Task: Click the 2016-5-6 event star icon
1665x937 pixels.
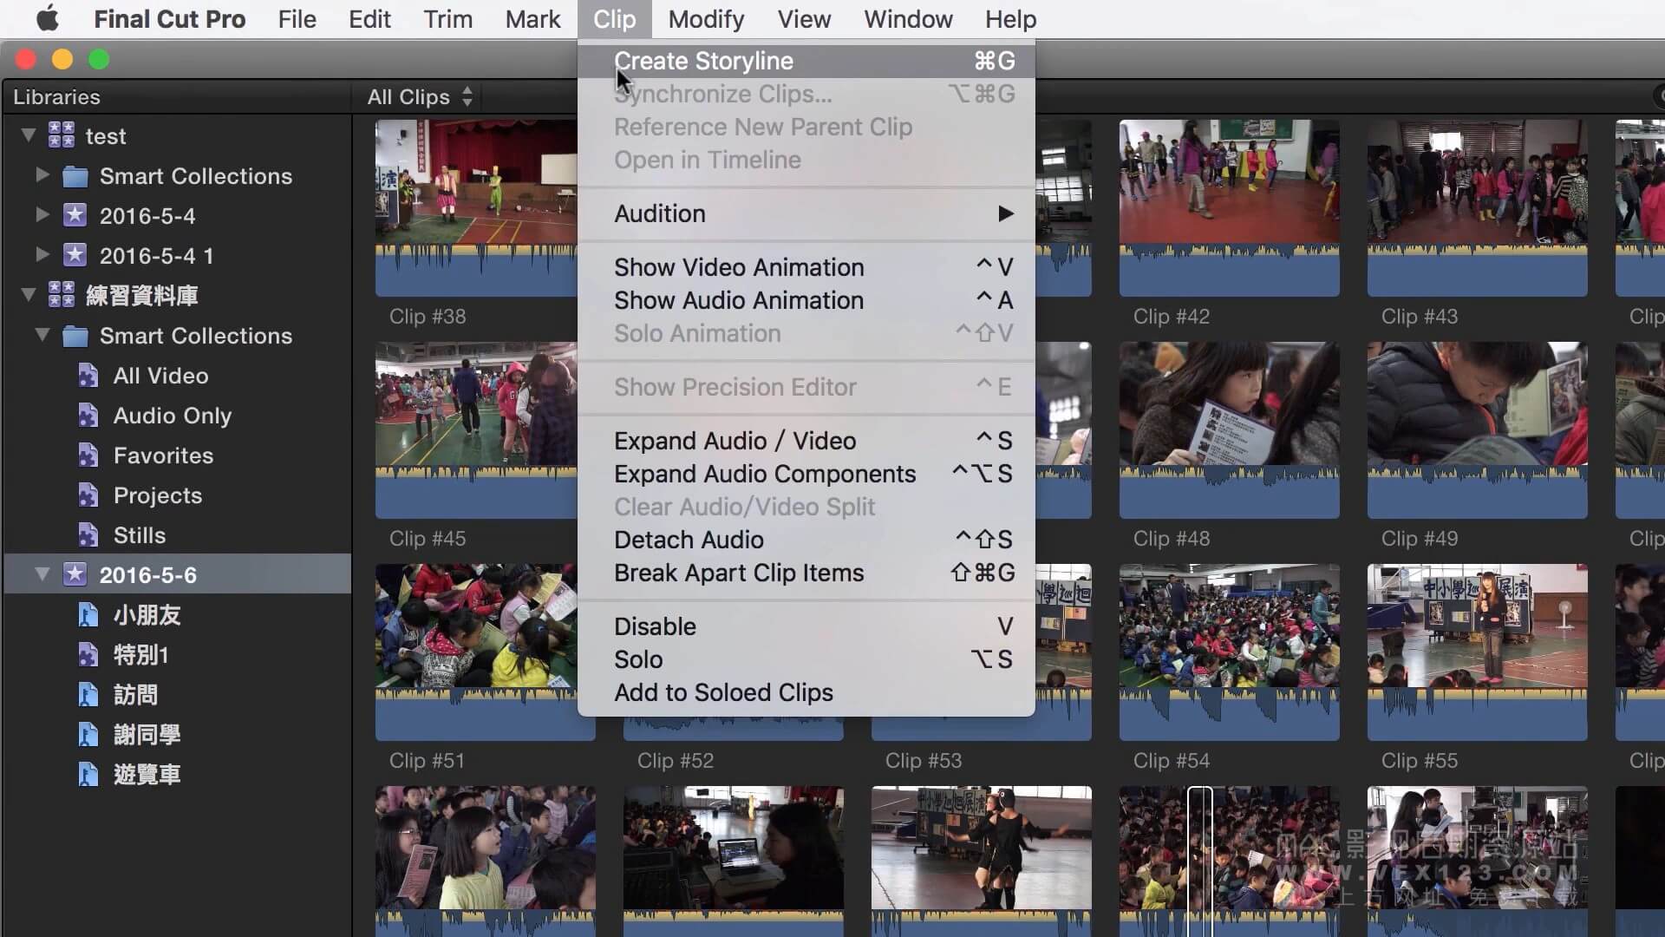Action: point(75,574)
